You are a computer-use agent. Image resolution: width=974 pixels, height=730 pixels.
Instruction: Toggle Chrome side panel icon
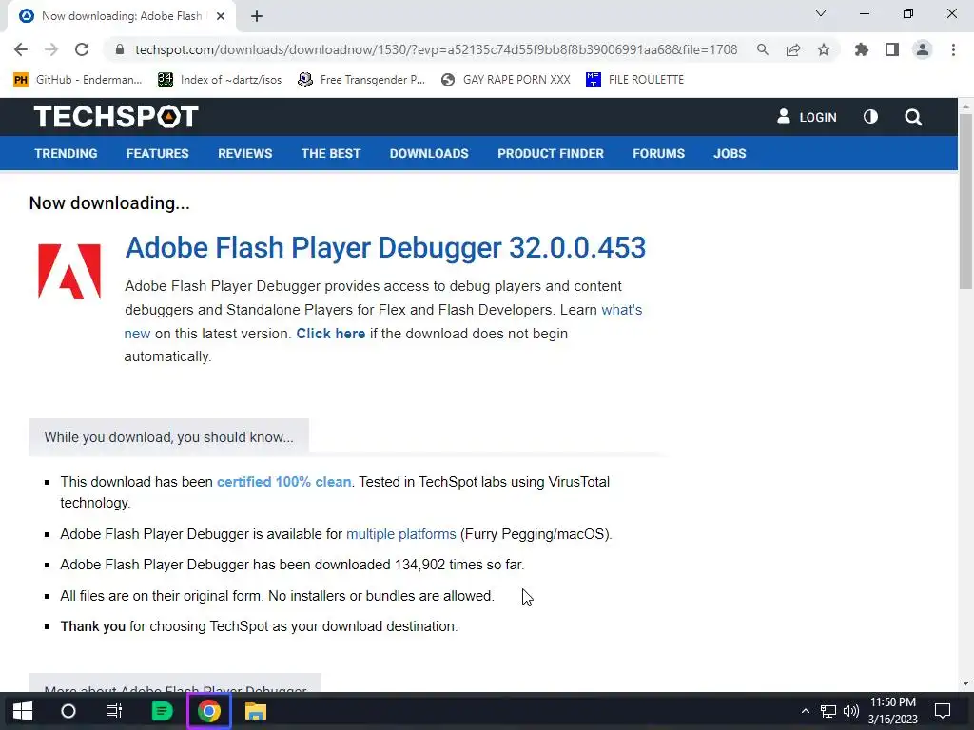[x=892, y=49]
